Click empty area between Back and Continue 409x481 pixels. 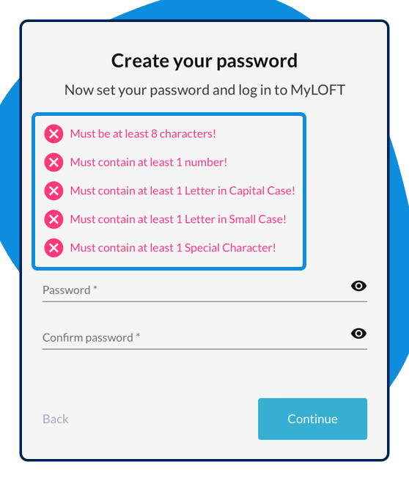click(x=163, y=419)
